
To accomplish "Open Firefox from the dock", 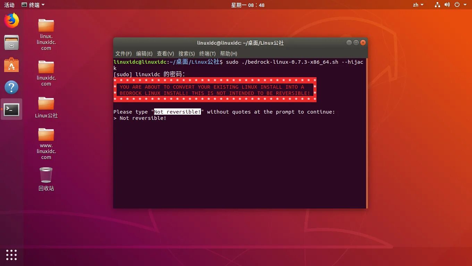I will (x=11, y=20).
